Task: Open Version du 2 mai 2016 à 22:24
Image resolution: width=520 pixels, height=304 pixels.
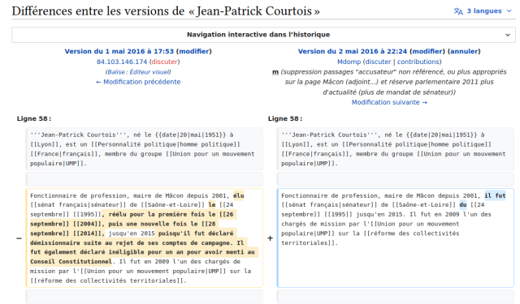Action: click(x=352, y=51)
